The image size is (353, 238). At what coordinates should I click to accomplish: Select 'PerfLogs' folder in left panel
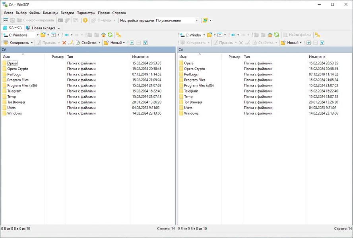click(14, 75)
